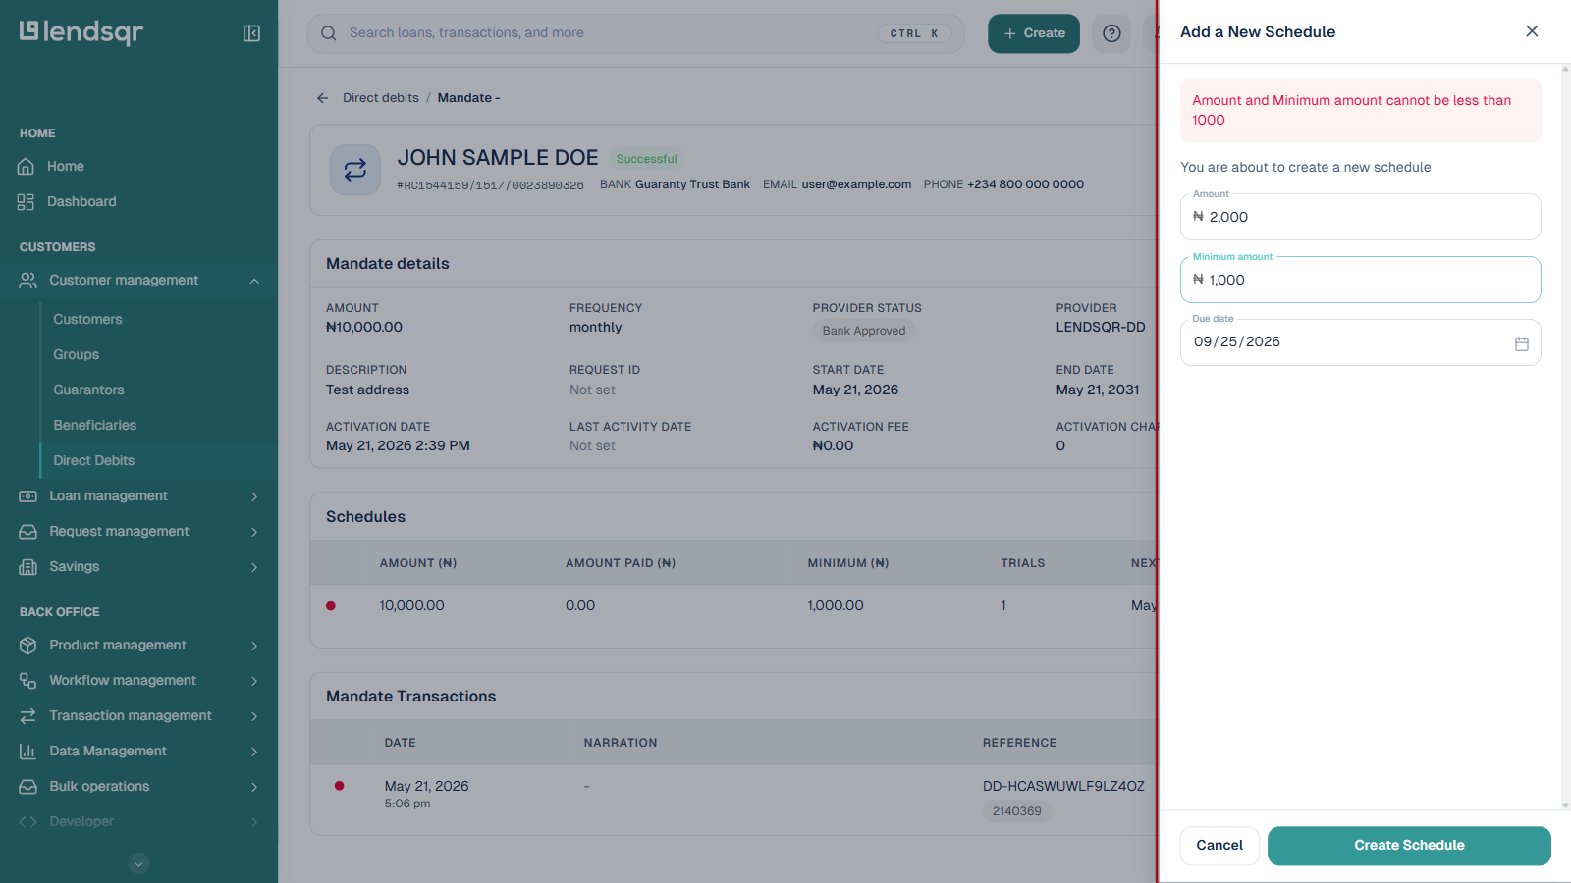Collapse the sidebar panel icon
1571x883 pixels.
251,33
